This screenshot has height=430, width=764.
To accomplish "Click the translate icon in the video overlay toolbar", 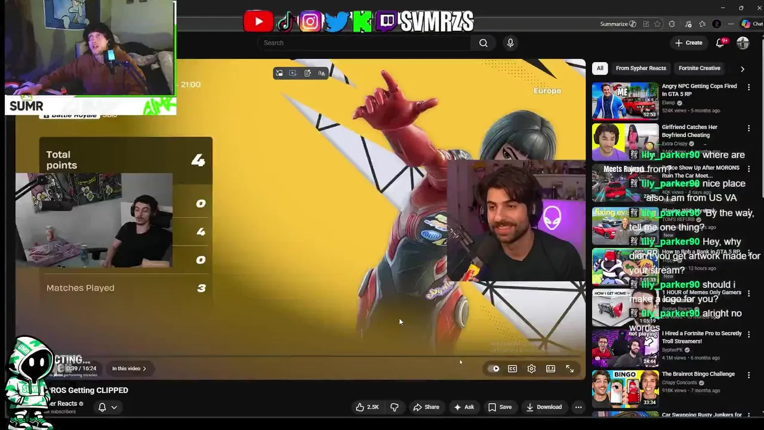I will point(322,73).
